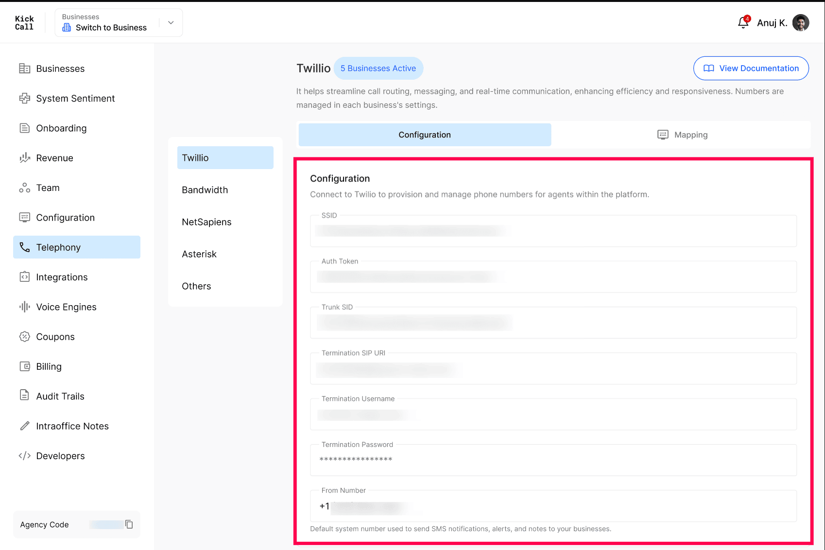Copy the Agency Code
This screenshot has height=550, width=825.
point(129,524)
